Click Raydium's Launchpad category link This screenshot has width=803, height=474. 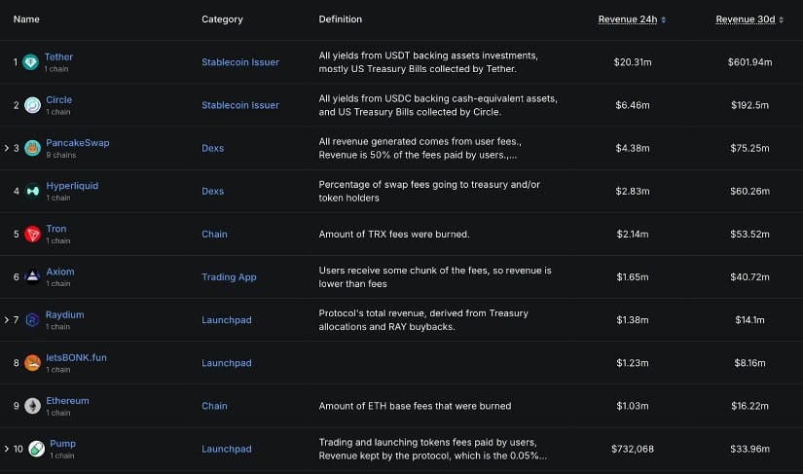[x=227, y=320]
